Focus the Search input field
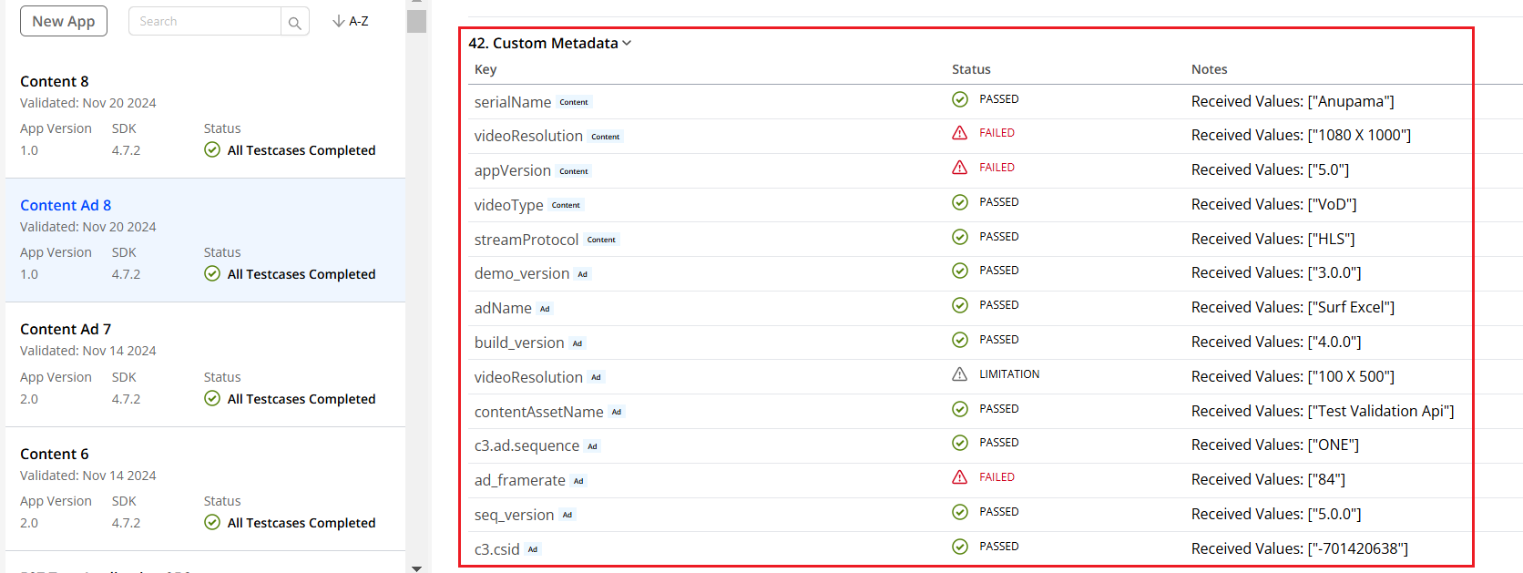Screen dimensions: 1523x573 (x=205, y=21)
